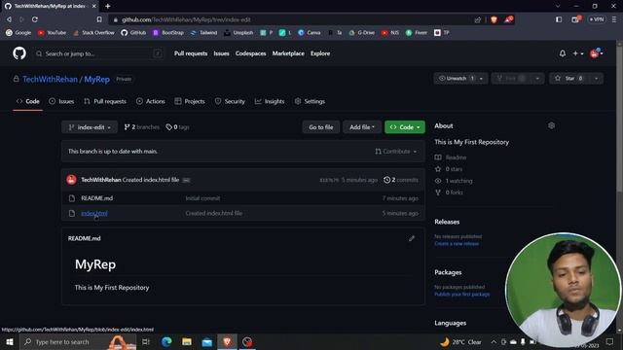This screenshot has width=623, height=350.
Task: Open the README.md file
Action: (x=97, y=198)
